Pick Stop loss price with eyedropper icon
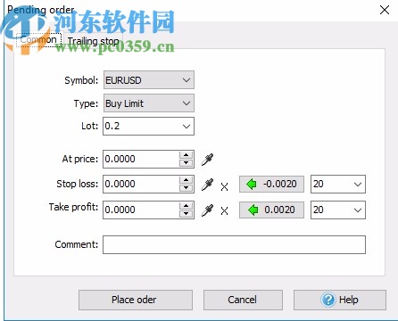Screen dimensions: 398x321 [x=207, y=185]
